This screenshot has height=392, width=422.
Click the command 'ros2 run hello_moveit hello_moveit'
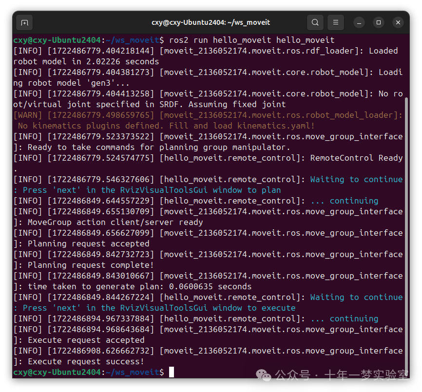click(x=251, y=40)
